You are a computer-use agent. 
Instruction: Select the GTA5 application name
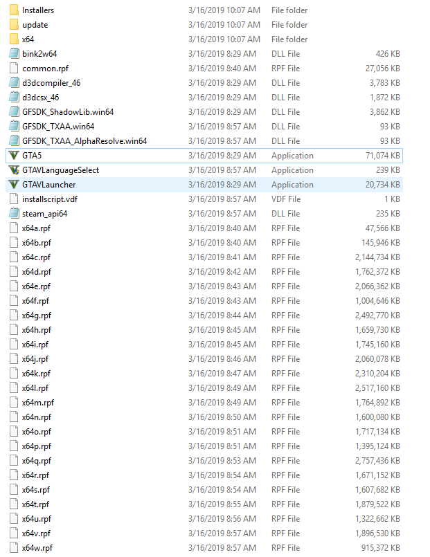(x=32, y=156)
